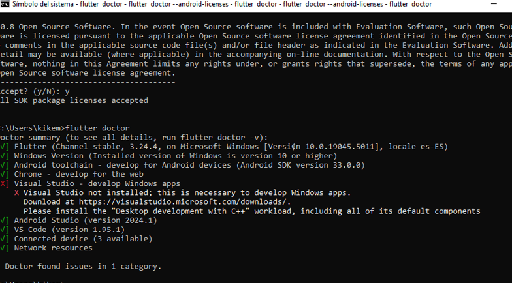Click 'Doctor found issues in 1 category' line

tap(83, 266)
